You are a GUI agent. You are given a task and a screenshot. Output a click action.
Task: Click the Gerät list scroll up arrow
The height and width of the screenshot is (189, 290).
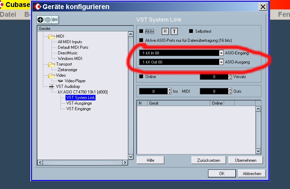tap(258, 109)
